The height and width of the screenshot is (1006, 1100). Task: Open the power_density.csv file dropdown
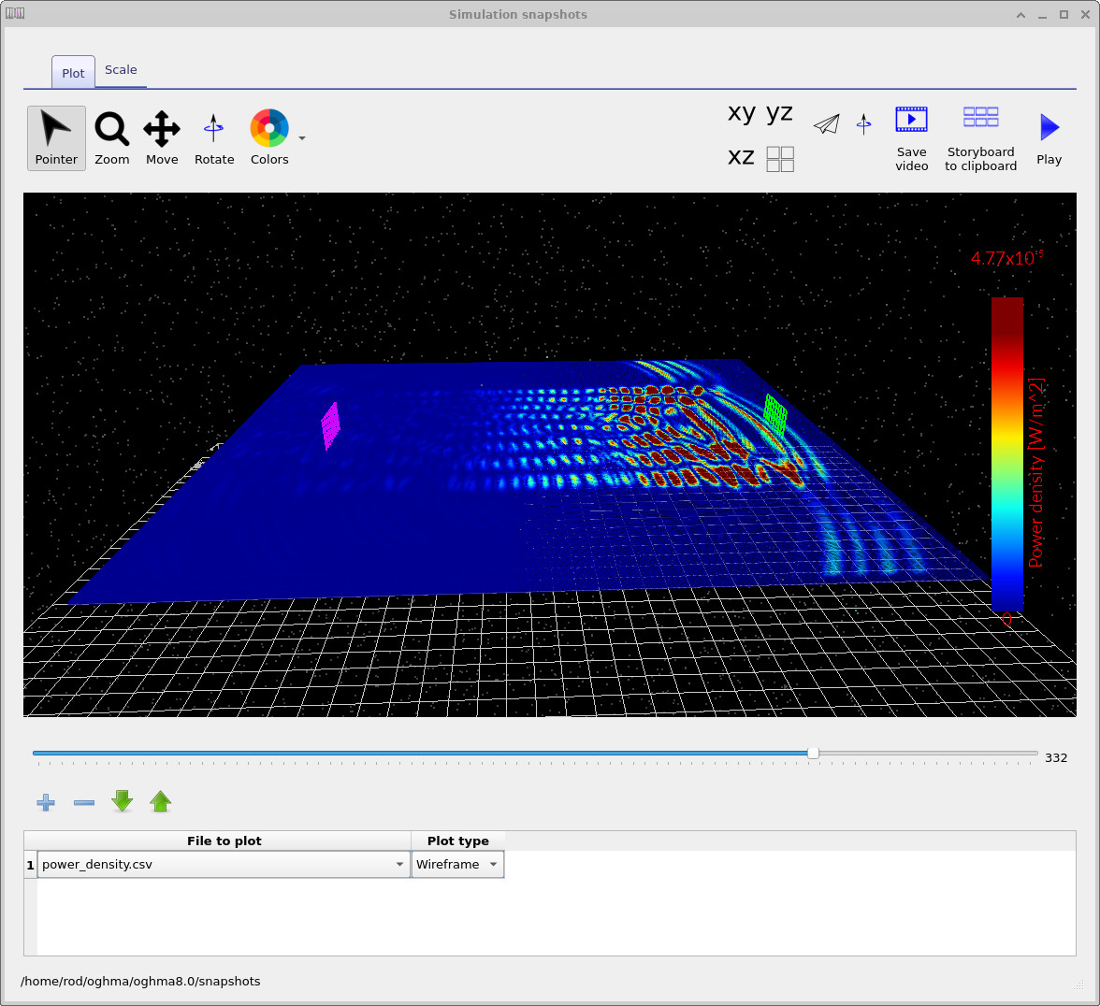399,864
